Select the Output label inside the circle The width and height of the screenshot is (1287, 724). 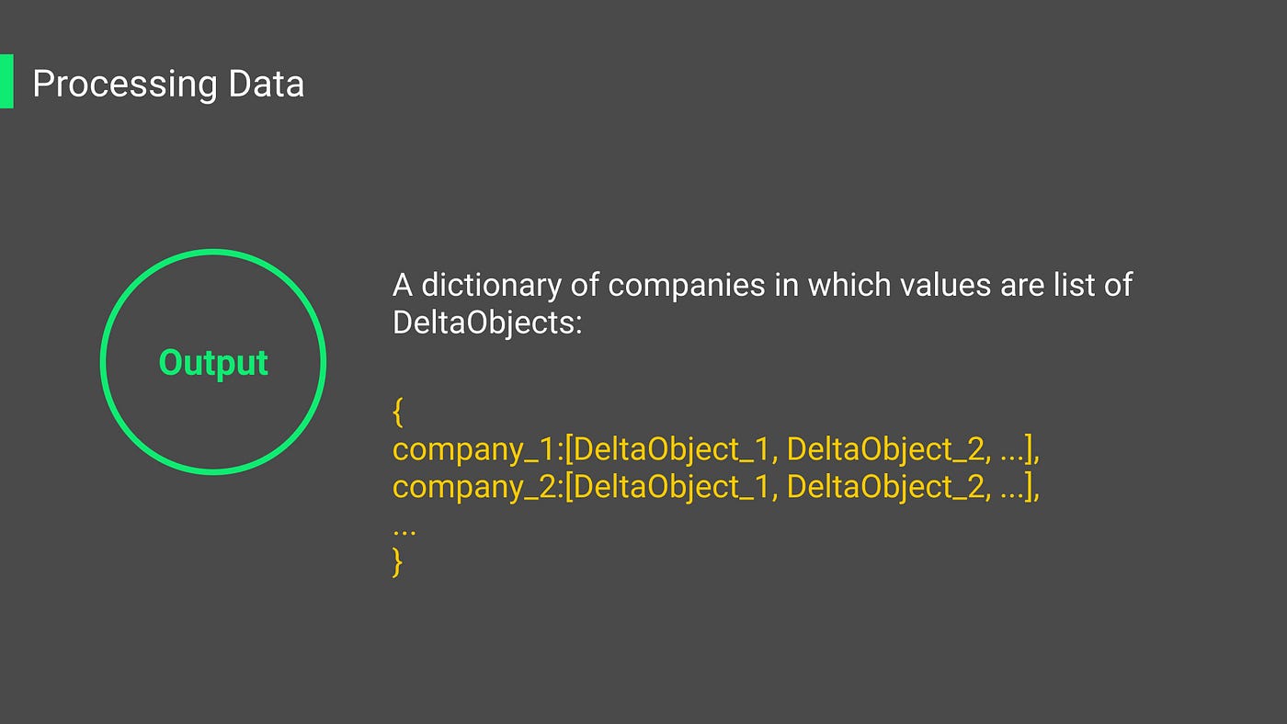pos(213,363)
